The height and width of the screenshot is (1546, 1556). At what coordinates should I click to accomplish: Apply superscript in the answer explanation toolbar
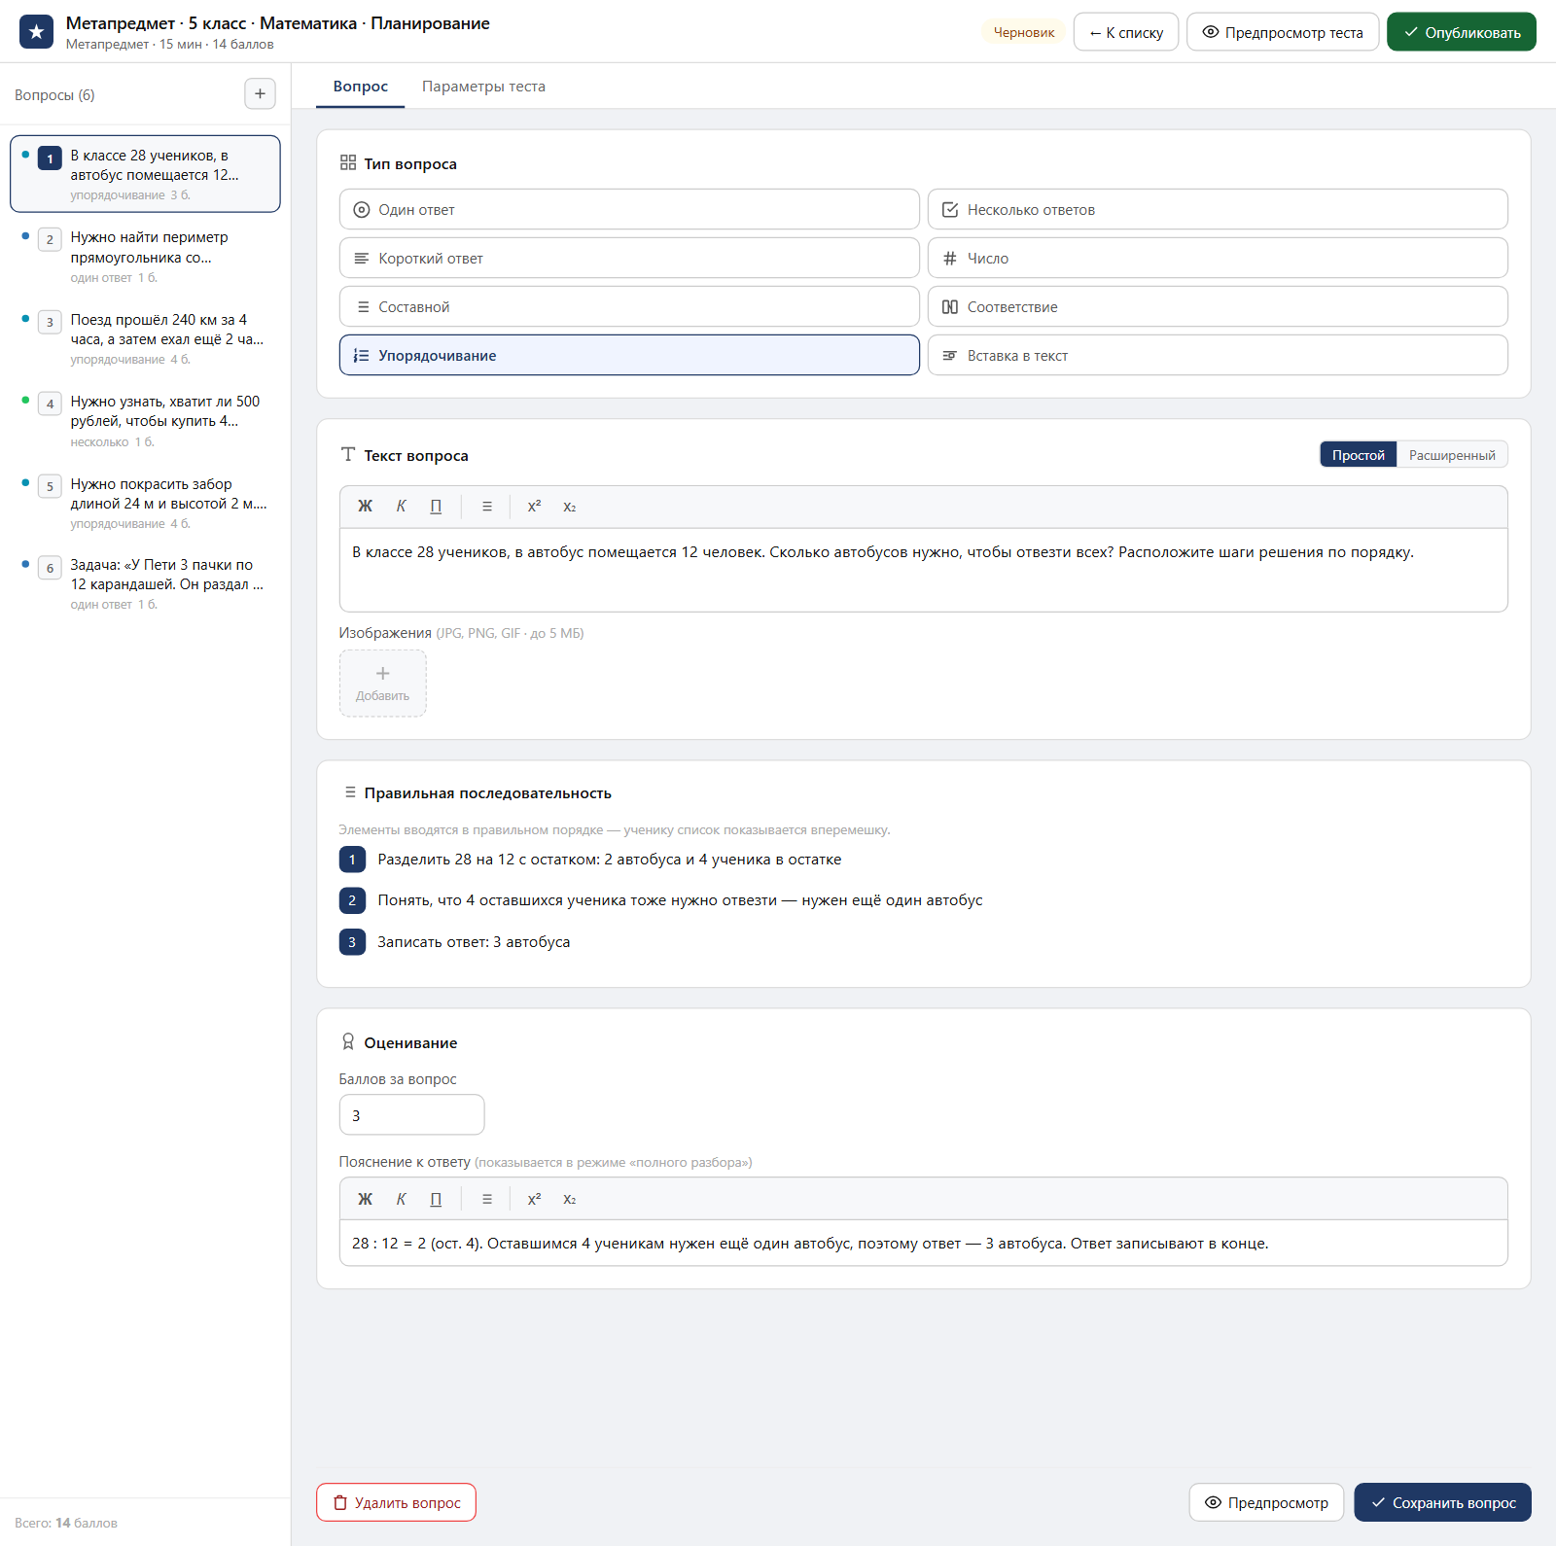pos(534,1199)
